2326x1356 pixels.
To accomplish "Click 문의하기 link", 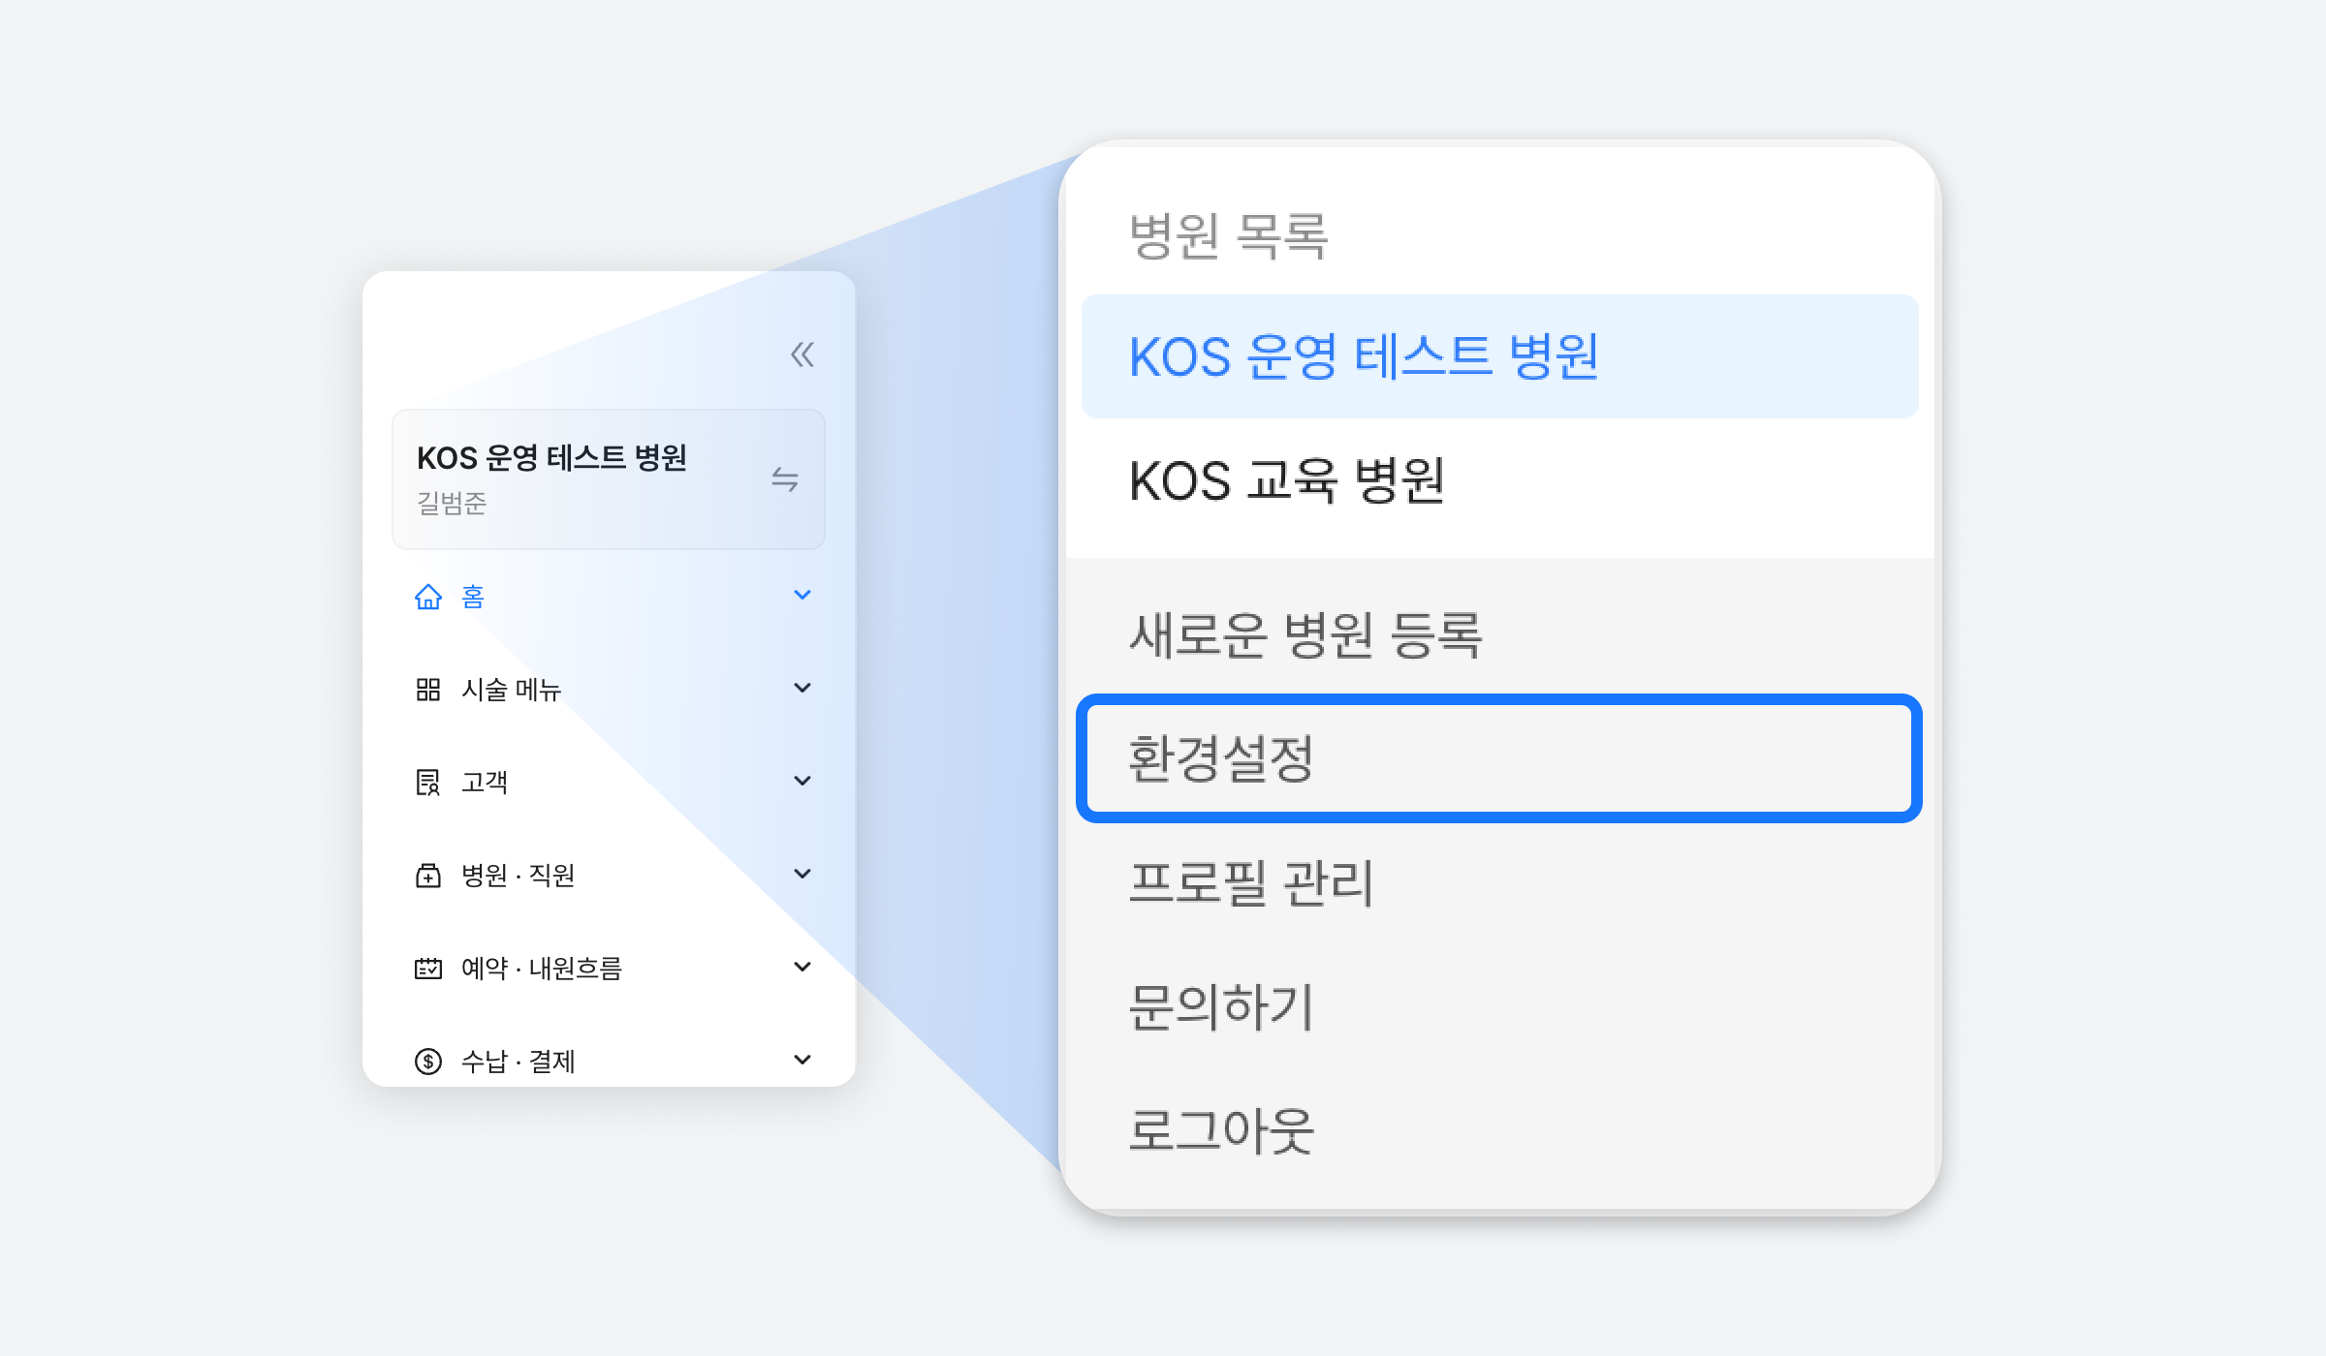I will pyautogui.click(x=1499, y=1007).
